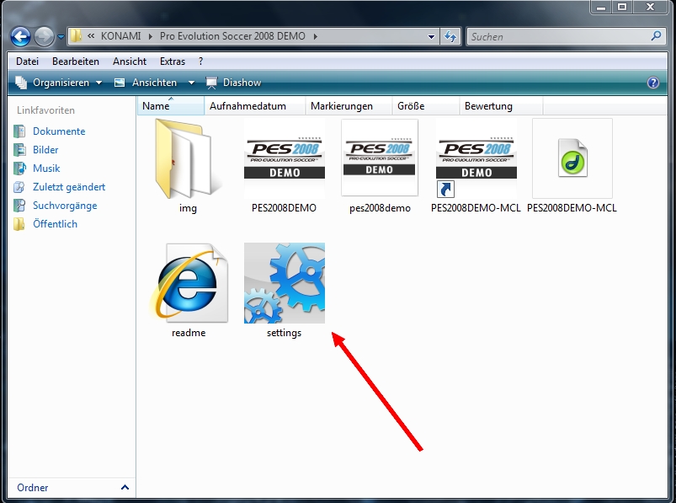
Task: Go back with the blue arrow
Action: [x=20, y=37]
